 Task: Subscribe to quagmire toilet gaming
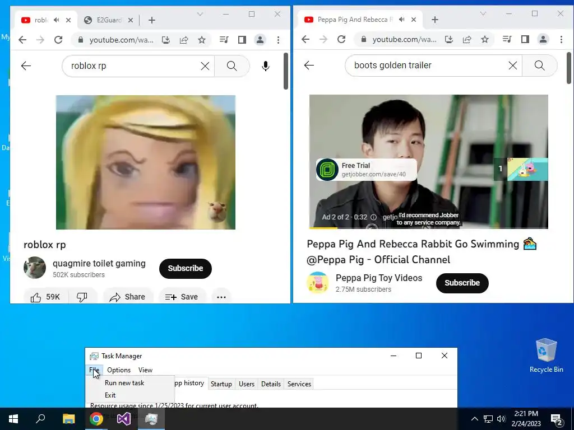(x=186, y=268)
